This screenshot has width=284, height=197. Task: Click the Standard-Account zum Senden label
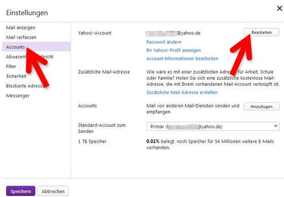click(102, 128)
